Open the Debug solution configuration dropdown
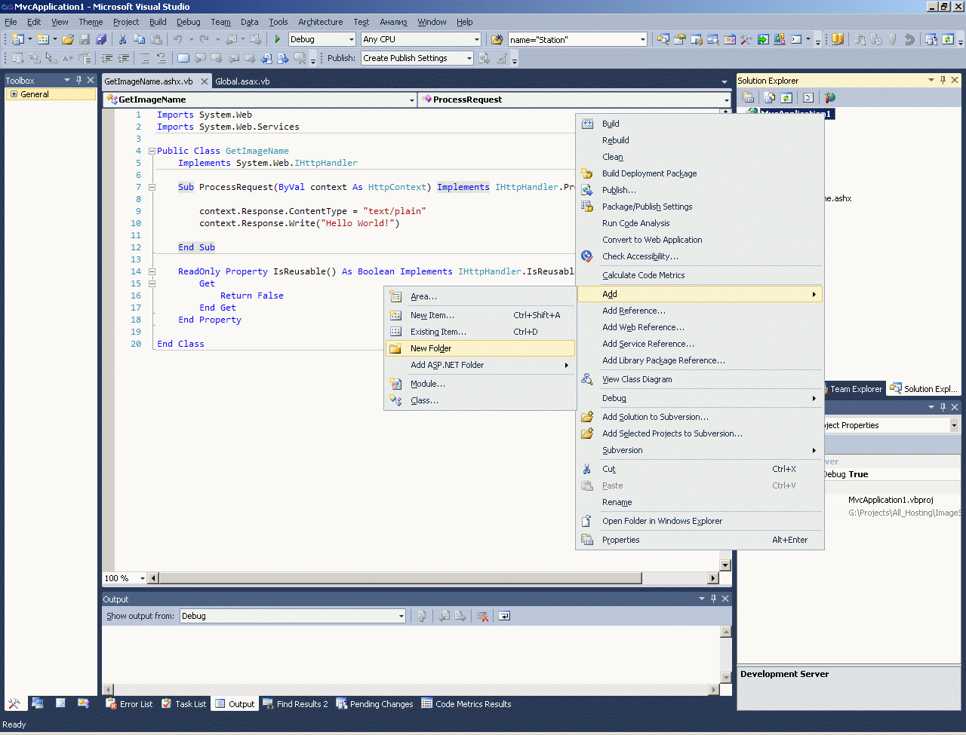Image resolution: width=966 pixels, height=735 pixels. pyautogui.click(x=351, y=39)
